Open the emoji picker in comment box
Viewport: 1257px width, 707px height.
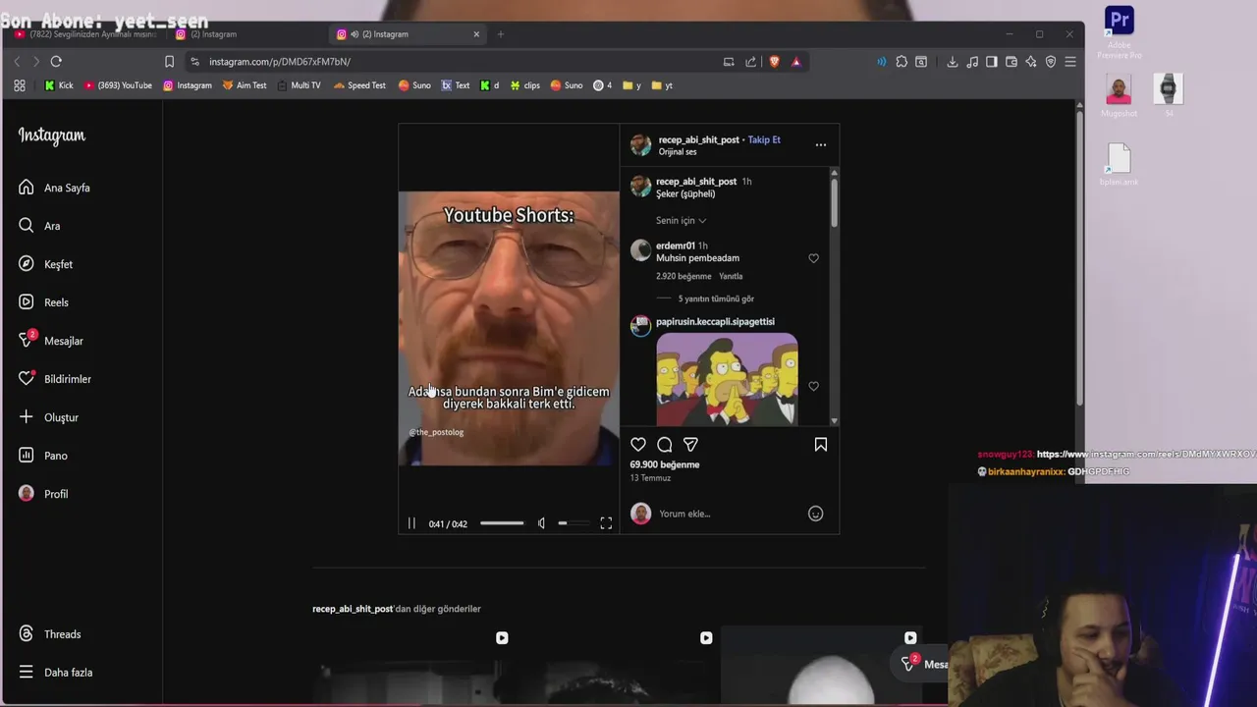click(x=815, y=514)
